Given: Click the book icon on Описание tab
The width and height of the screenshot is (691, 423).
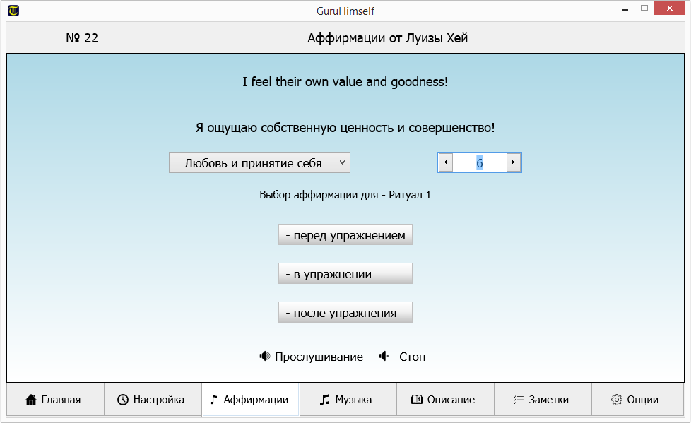Looking at the screenshot, I should pos(417,400).
